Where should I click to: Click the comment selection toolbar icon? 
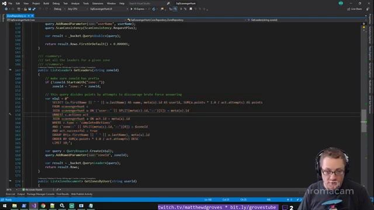[x=181, y=9]
